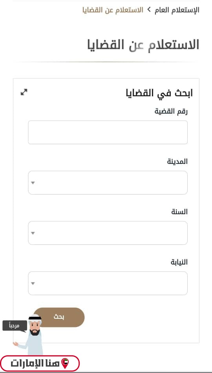This screenshot has height=373, width=212.
Task: Click the المدينة dropdown arrow
Action: tap(33, 183)
